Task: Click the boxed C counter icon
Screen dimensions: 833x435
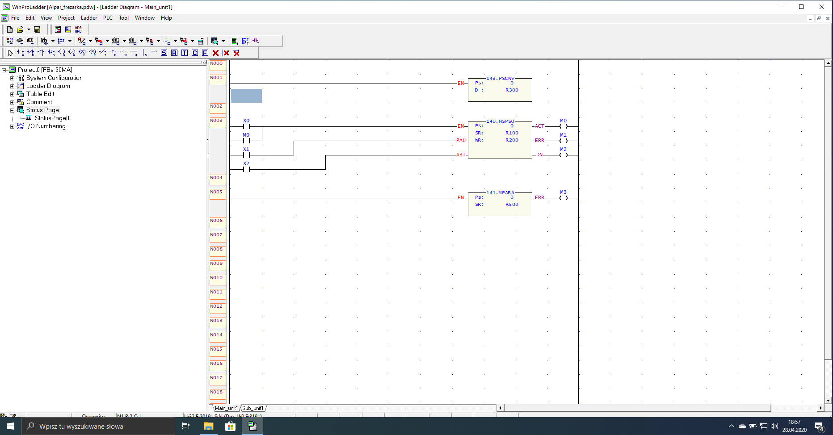Action: [x=195, y=53]
